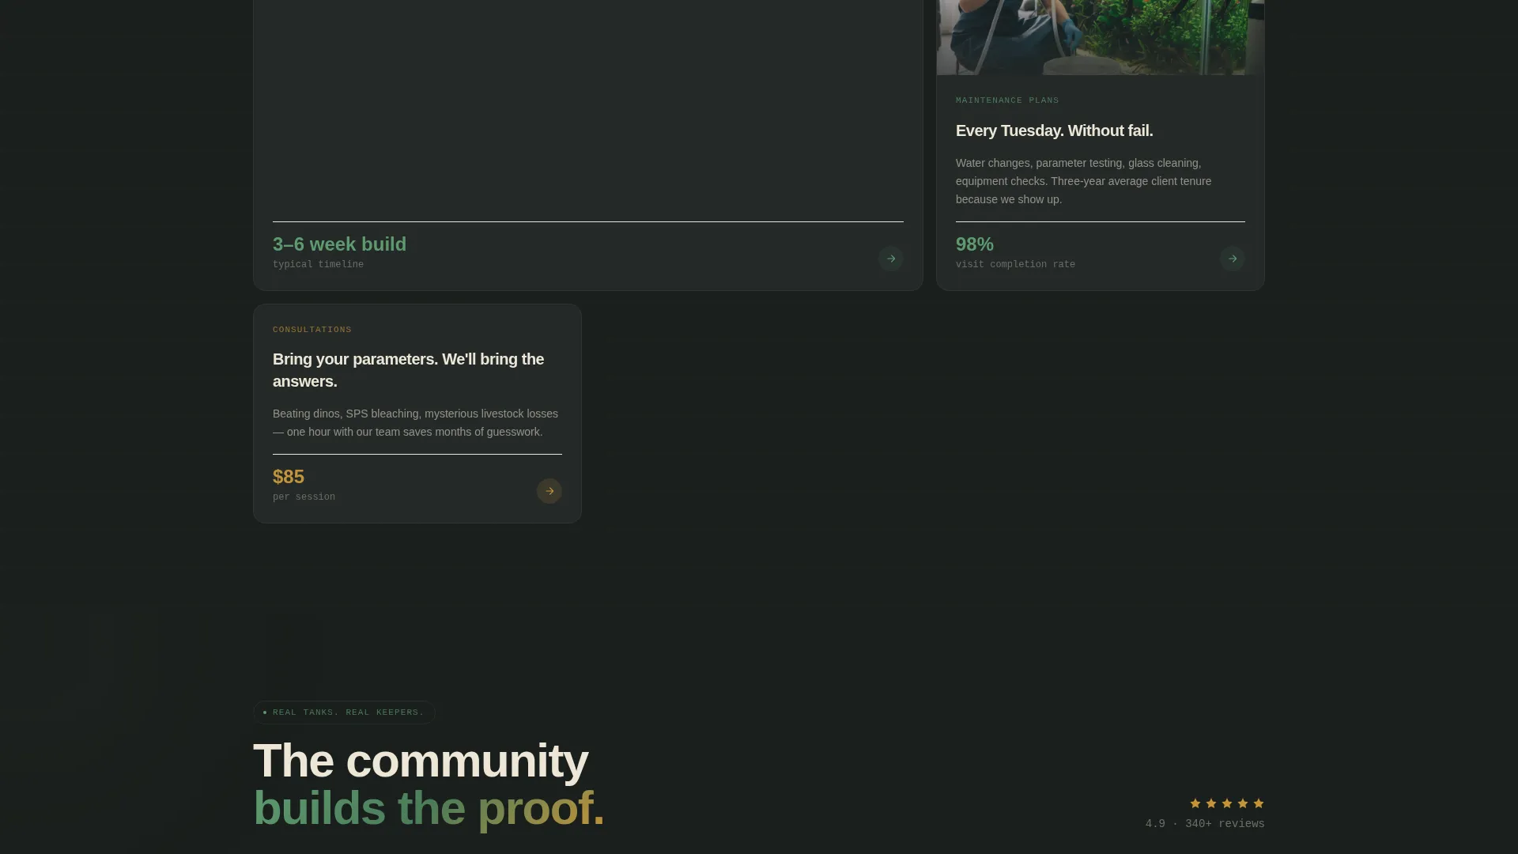Screen dimensions: 1518x854
Task: Click the $85 per session price
Action: coord(304,485)
